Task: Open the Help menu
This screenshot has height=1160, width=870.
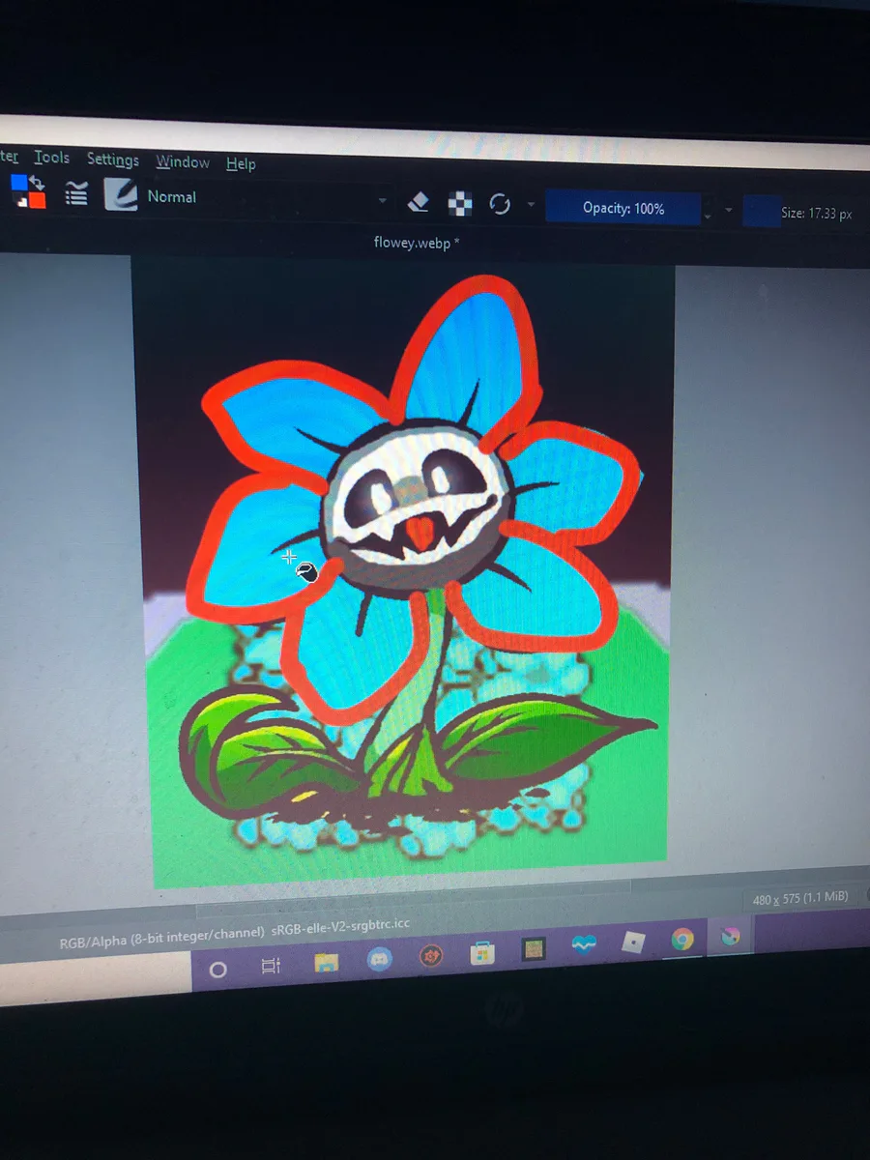Action: click(241, 163)
